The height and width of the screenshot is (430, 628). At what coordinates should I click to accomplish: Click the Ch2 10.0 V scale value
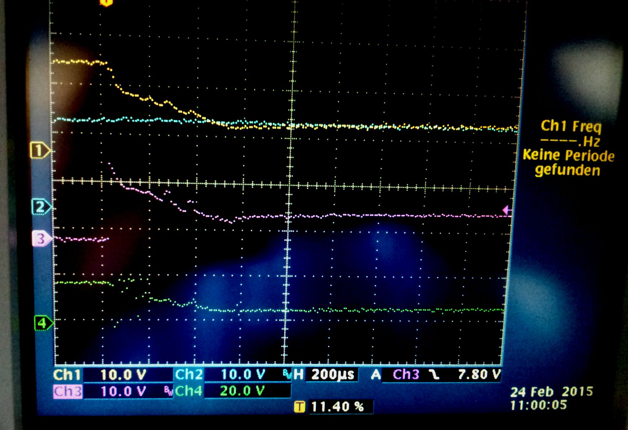click(x=243, y=374)
